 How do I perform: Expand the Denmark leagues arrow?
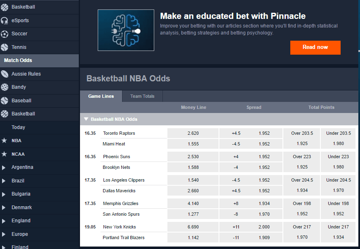(x=3, y=207)
